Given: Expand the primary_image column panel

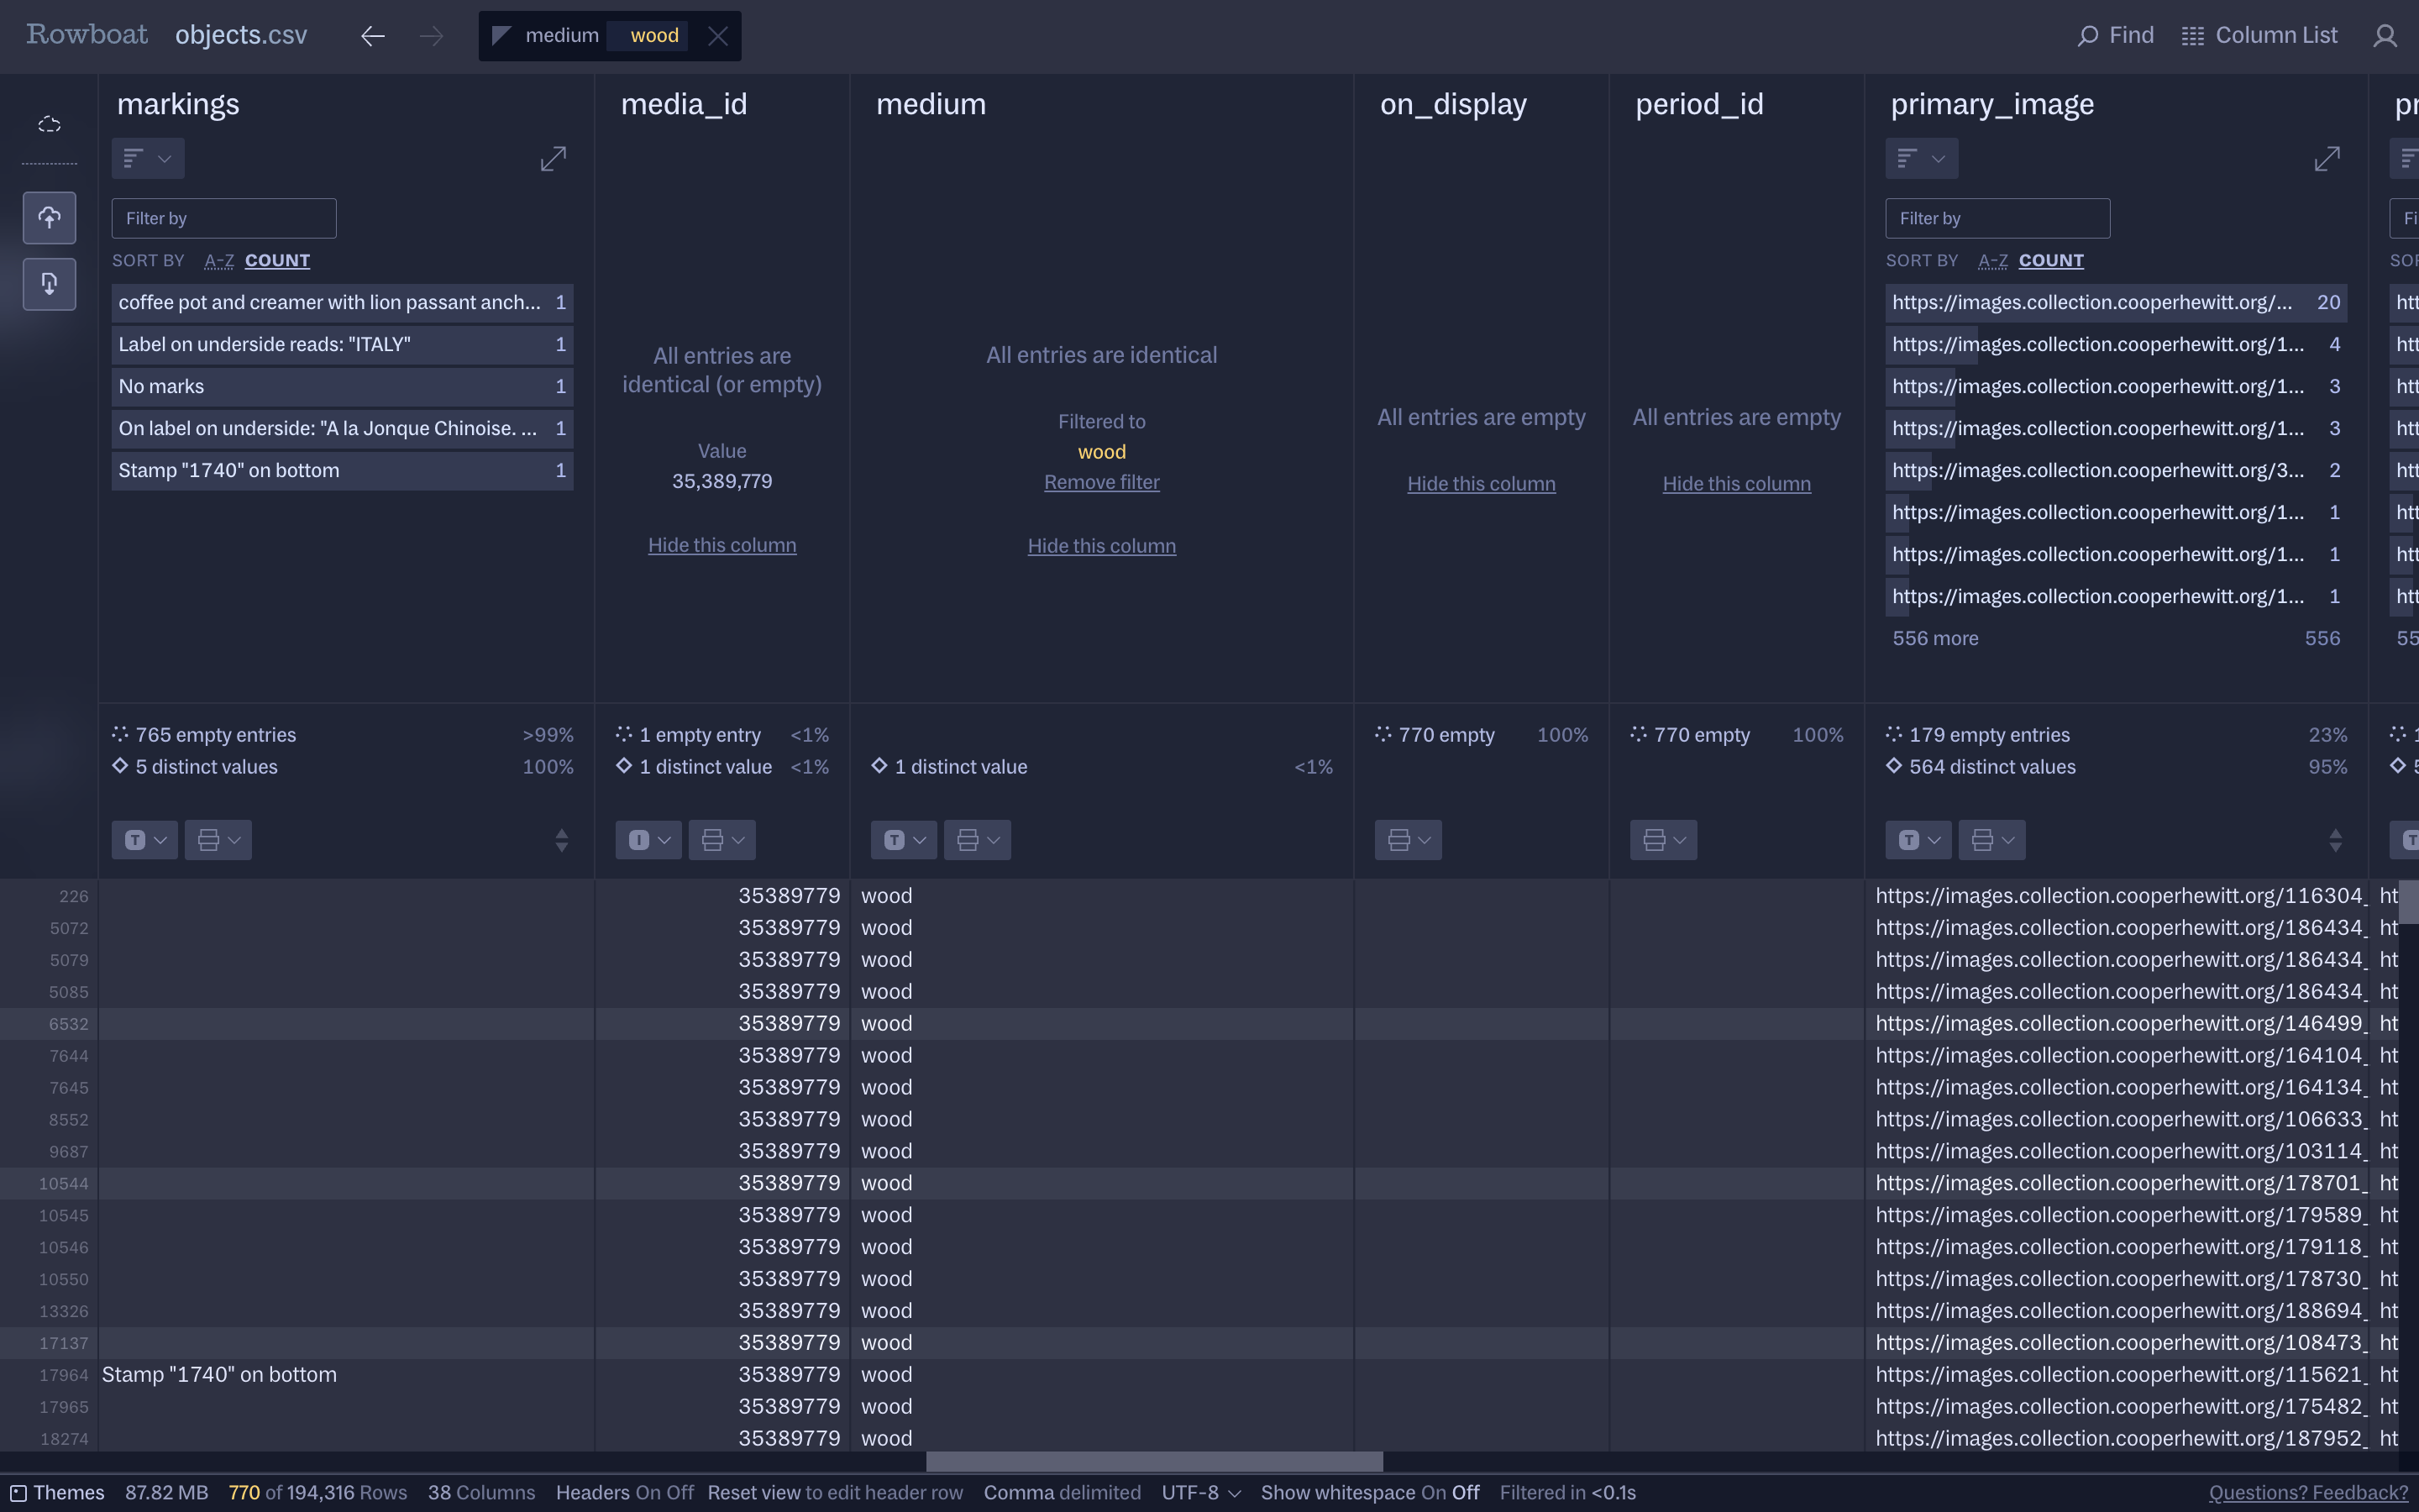Looking at the screenshot, I should (x=2326, y=159).
